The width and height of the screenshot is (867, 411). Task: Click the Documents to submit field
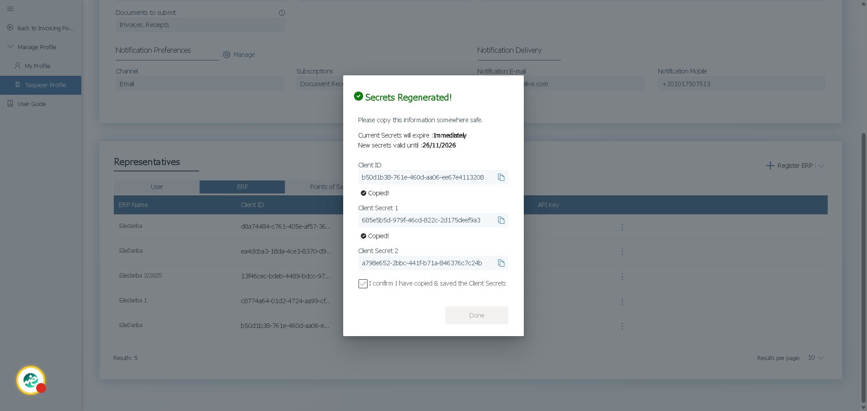200,25
